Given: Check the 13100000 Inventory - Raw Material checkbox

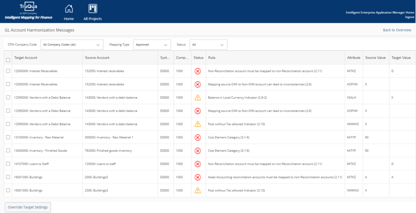Looking at the screenshot, I should pyautogui.click(x=8, y=137).
